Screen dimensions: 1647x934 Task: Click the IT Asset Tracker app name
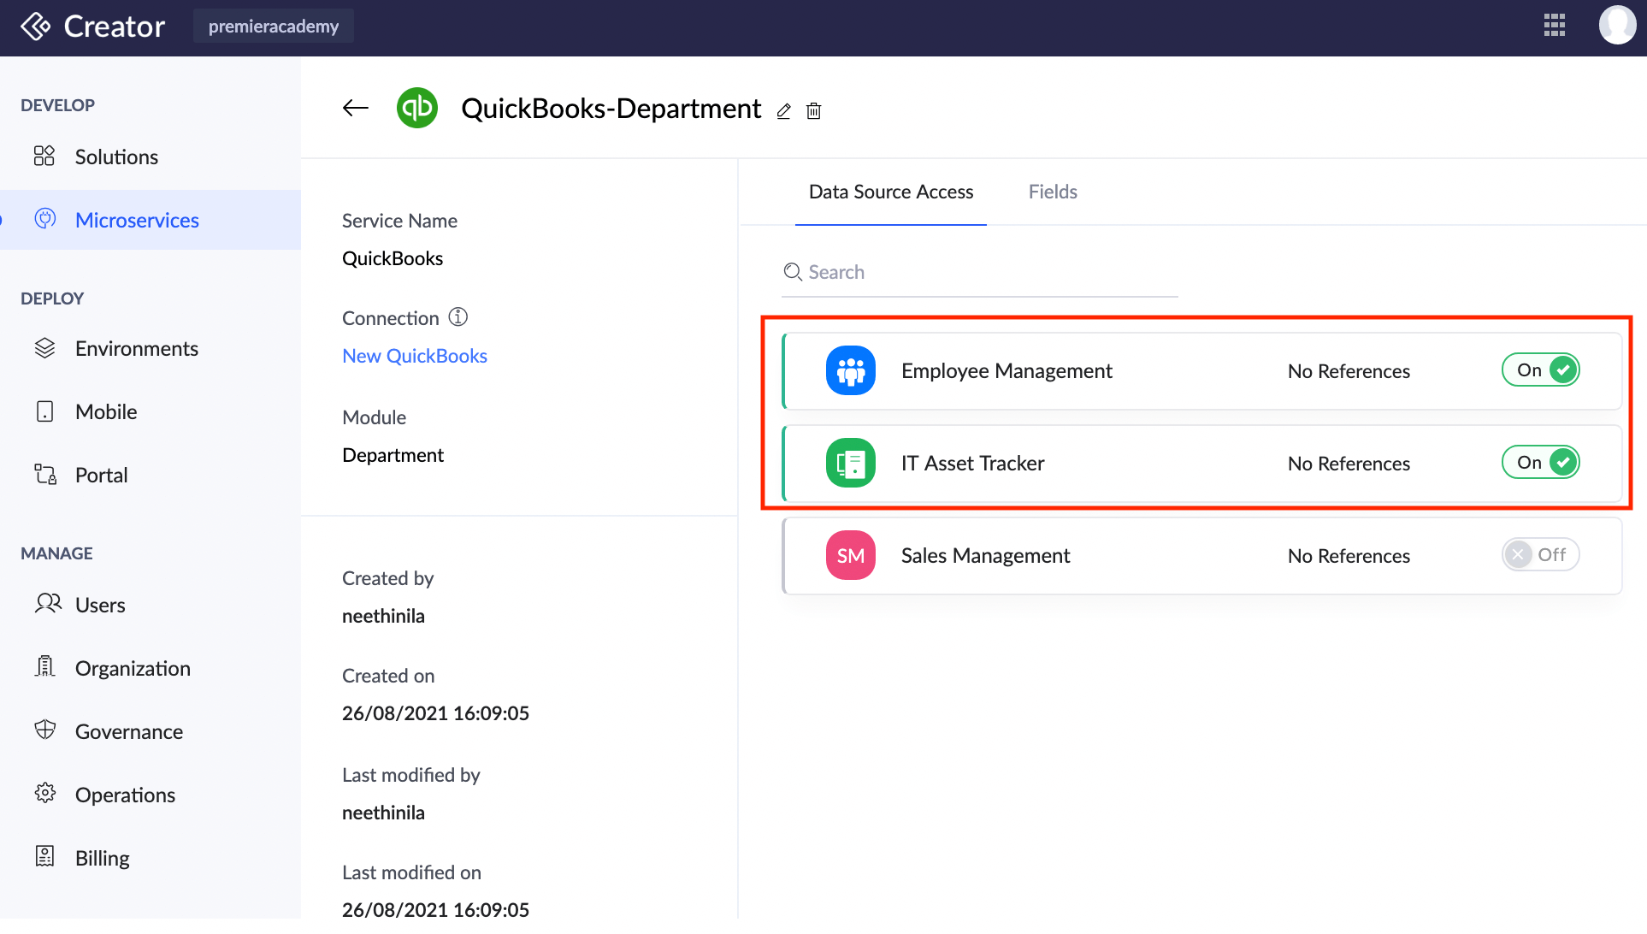tap(972, 463)
